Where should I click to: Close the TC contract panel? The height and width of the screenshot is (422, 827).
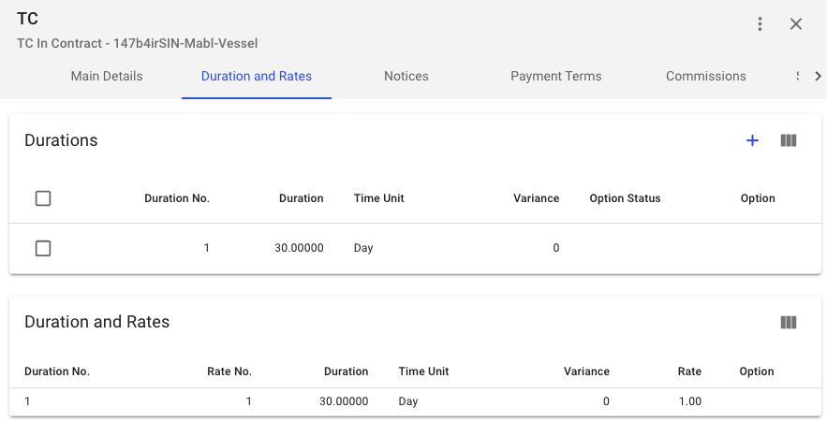(796, 24)
